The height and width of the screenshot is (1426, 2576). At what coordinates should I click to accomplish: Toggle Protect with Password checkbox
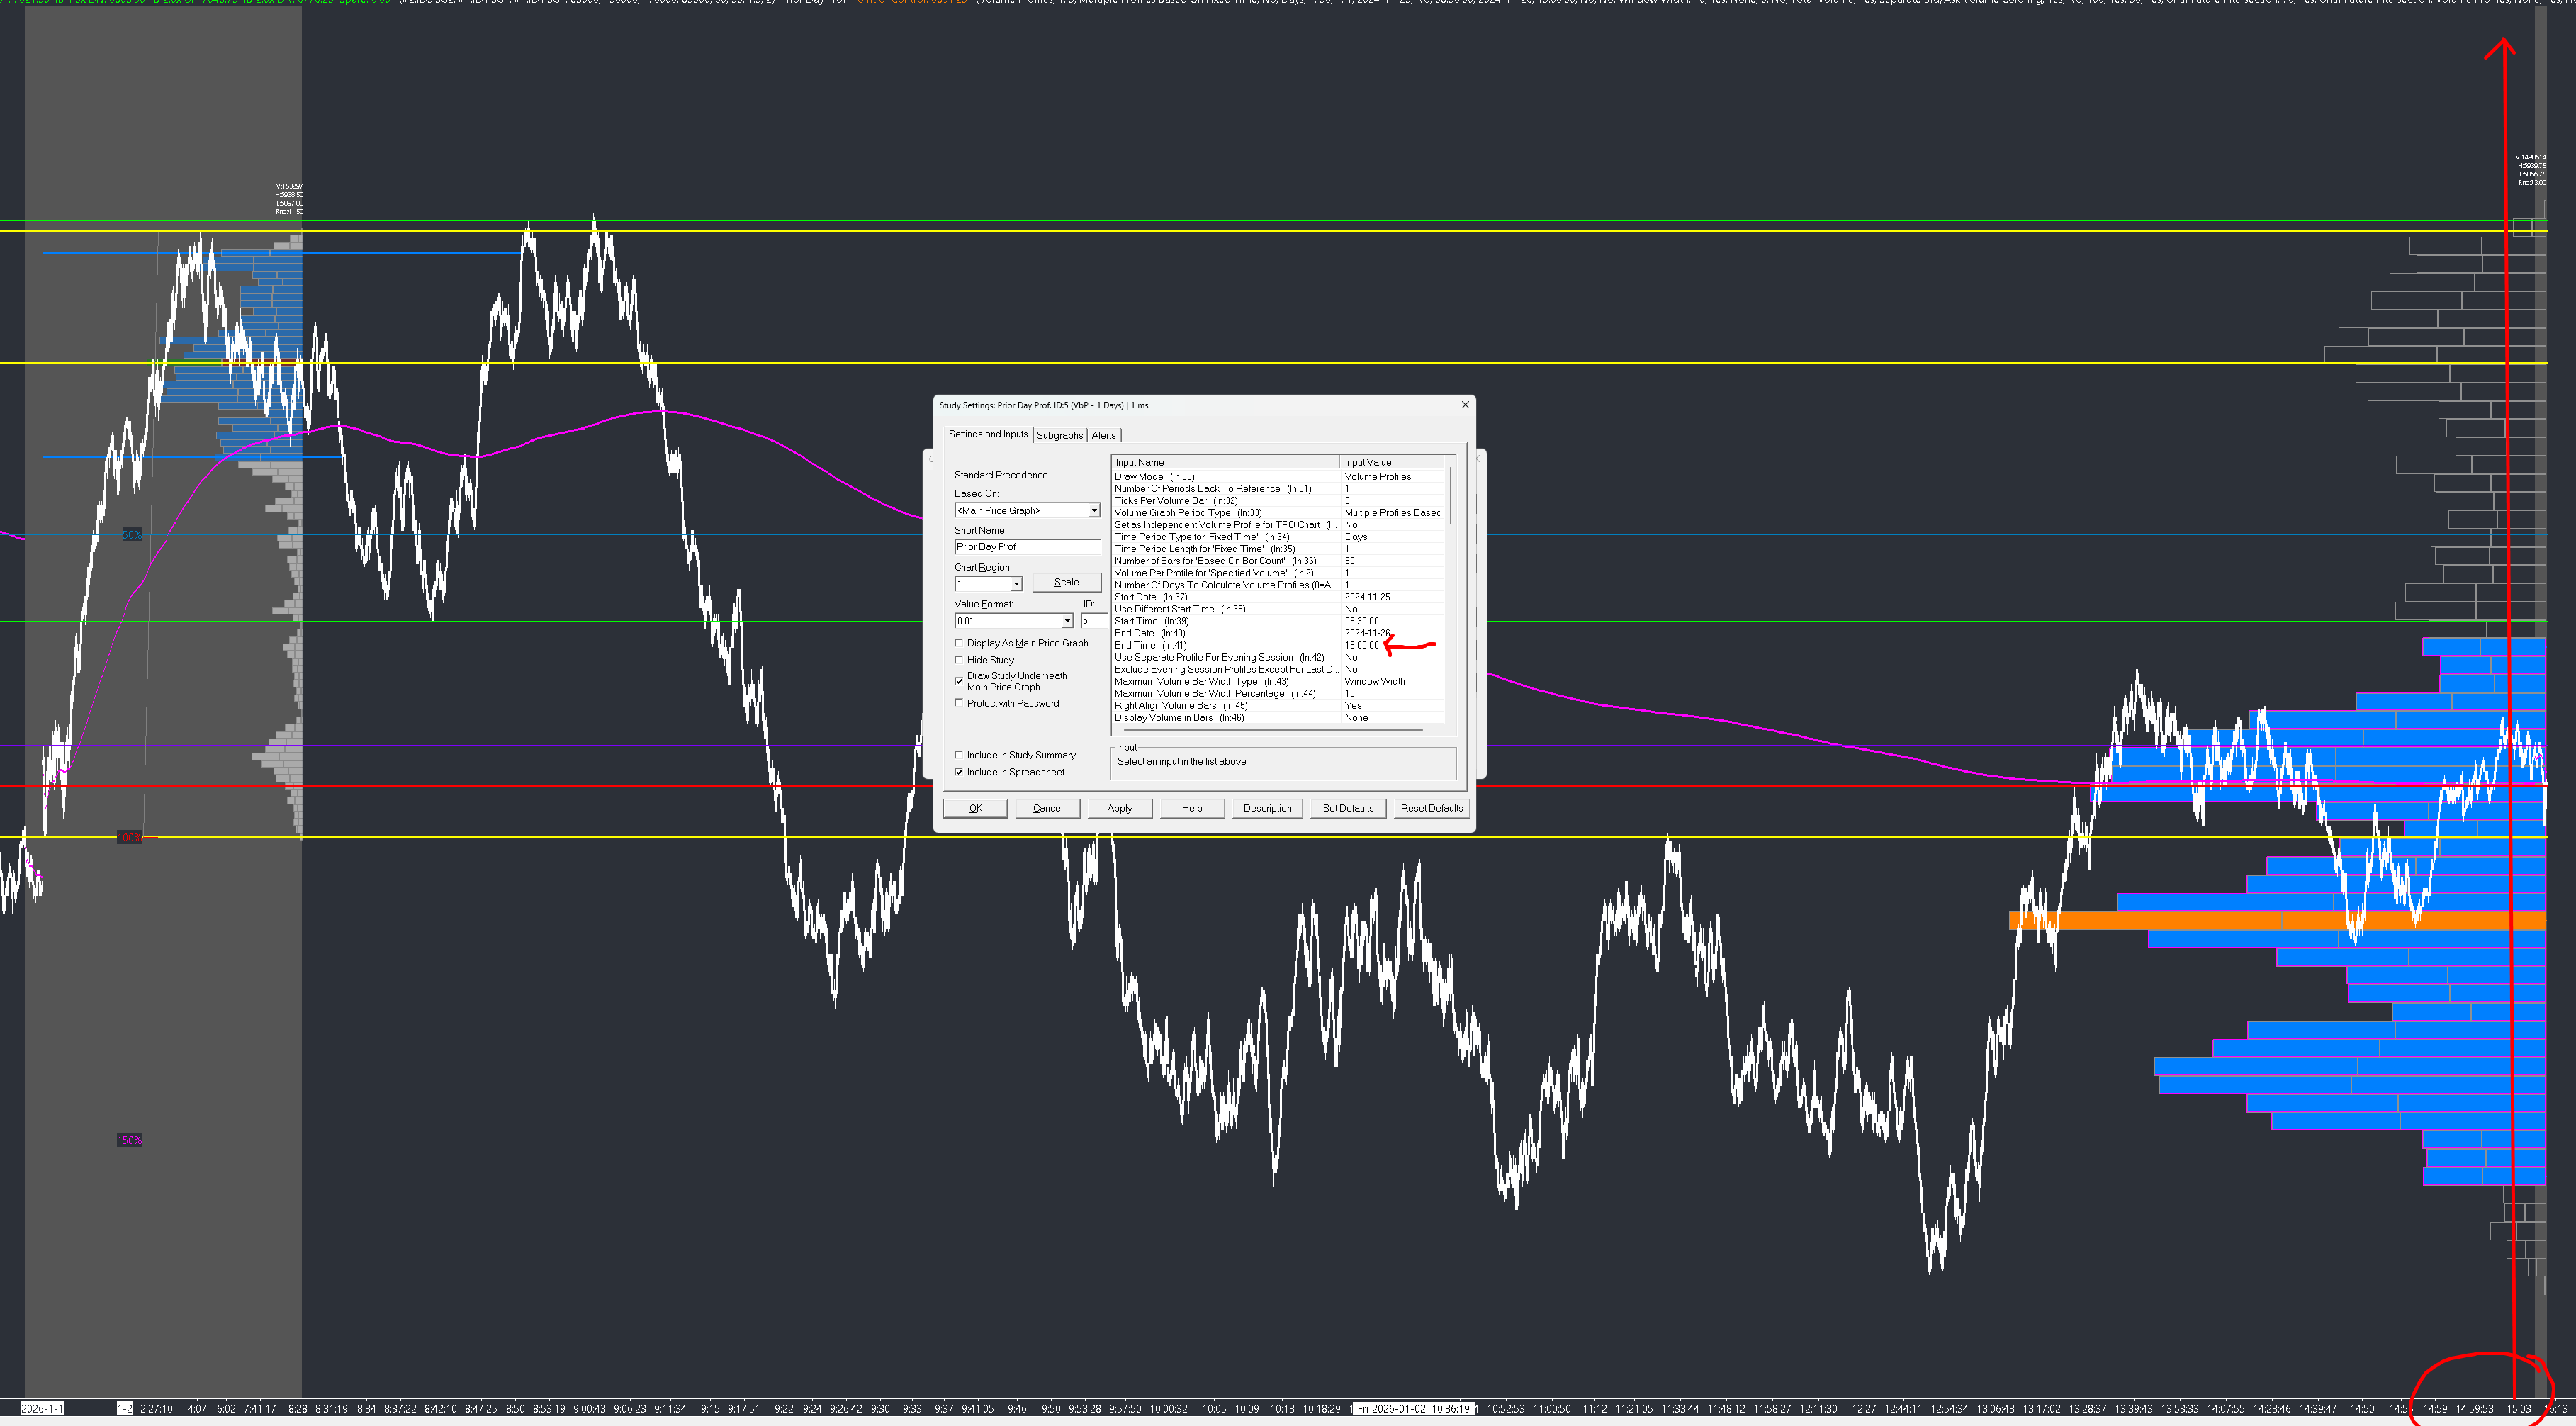[x=959, y=703]
